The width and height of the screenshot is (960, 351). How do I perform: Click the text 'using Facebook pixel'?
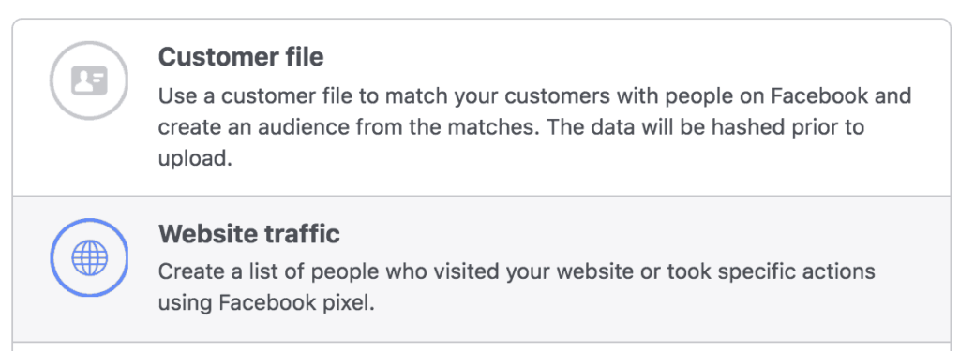pyautogui.click(x=265, y=302)
